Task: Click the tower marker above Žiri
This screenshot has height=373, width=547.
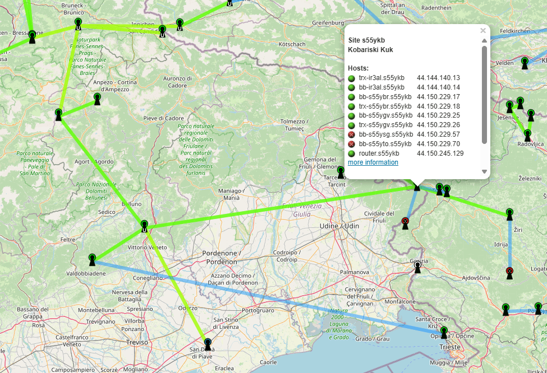Action: [x=509, y=214]
